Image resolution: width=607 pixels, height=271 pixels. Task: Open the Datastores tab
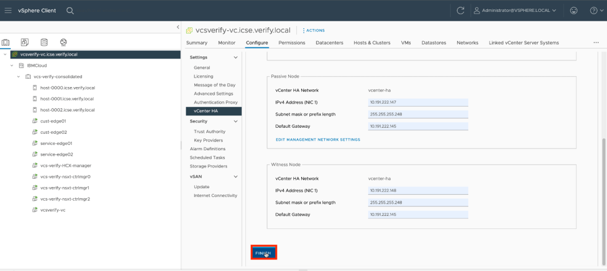click(434, 43)
